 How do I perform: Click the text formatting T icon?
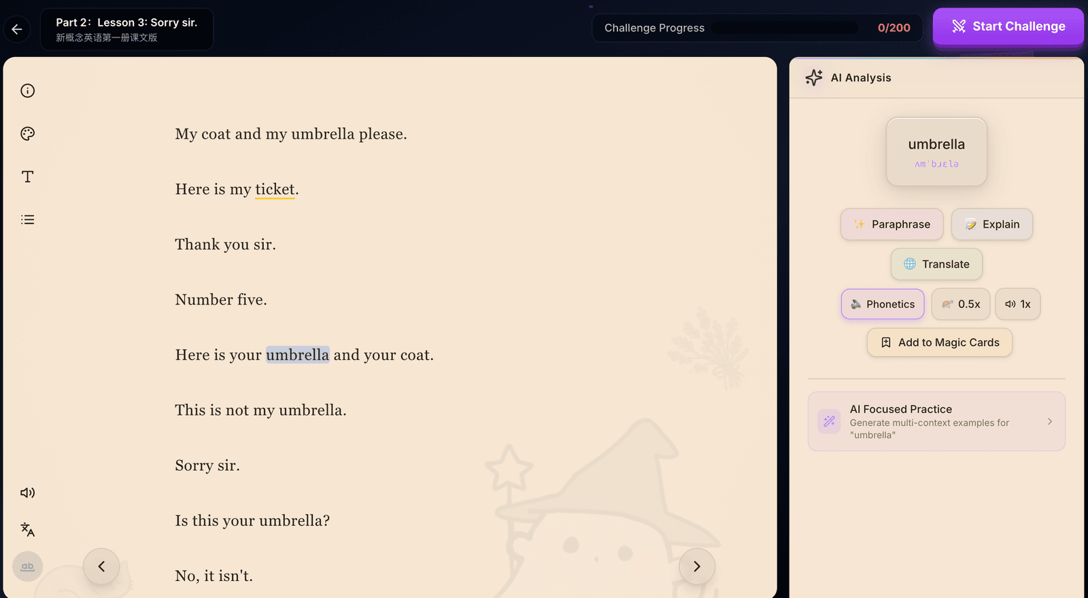tap(27, 176)
